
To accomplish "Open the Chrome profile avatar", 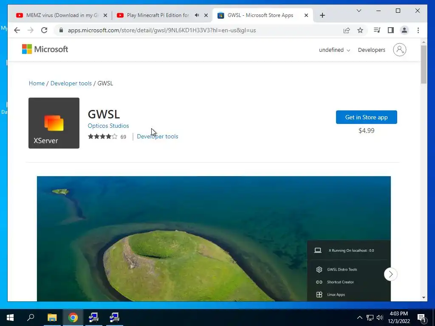I will coord(404,30).
